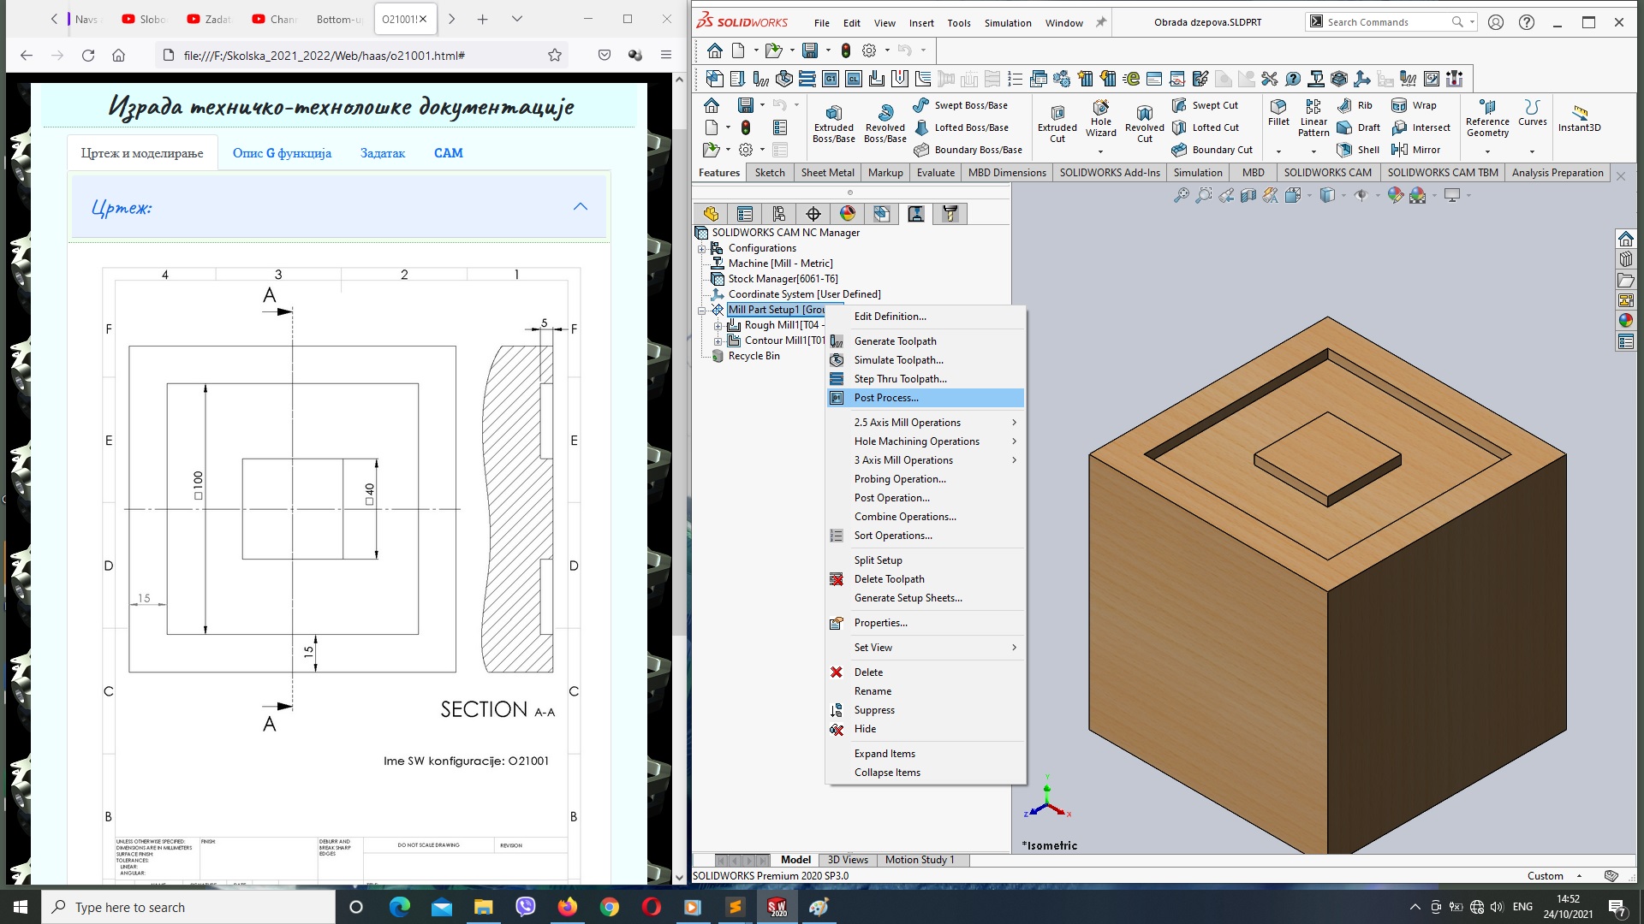Choose the Swept Cut feature
Screen dimensions: 1644x924
click(x=1205, y=105)
